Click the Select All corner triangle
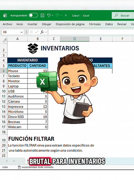This screenshot has height=180, width=134. [4, 39]
